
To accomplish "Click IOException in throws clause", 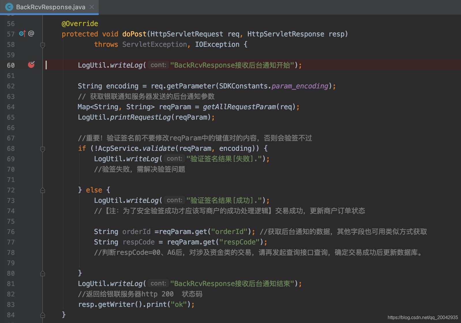I will [x=217, y=44].
